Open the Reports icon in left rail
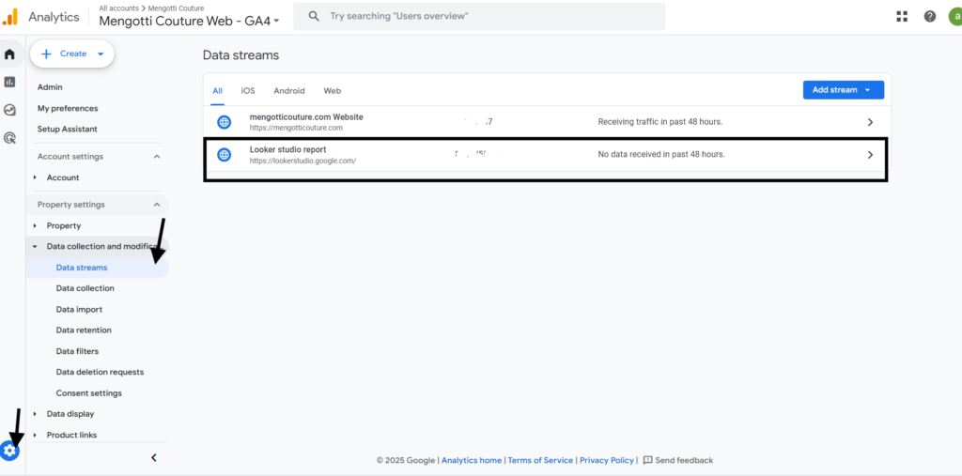This screenshot has height=476, width=962. 9,82
